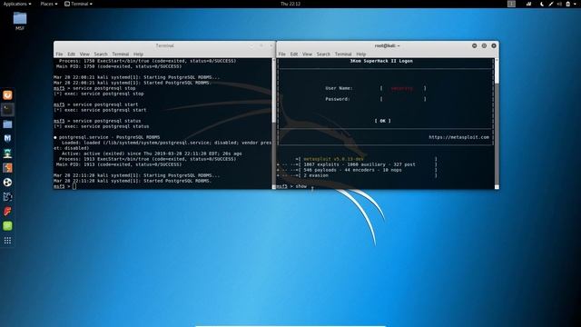
Task: Click the Password field in banner
Action: point(403,99)
